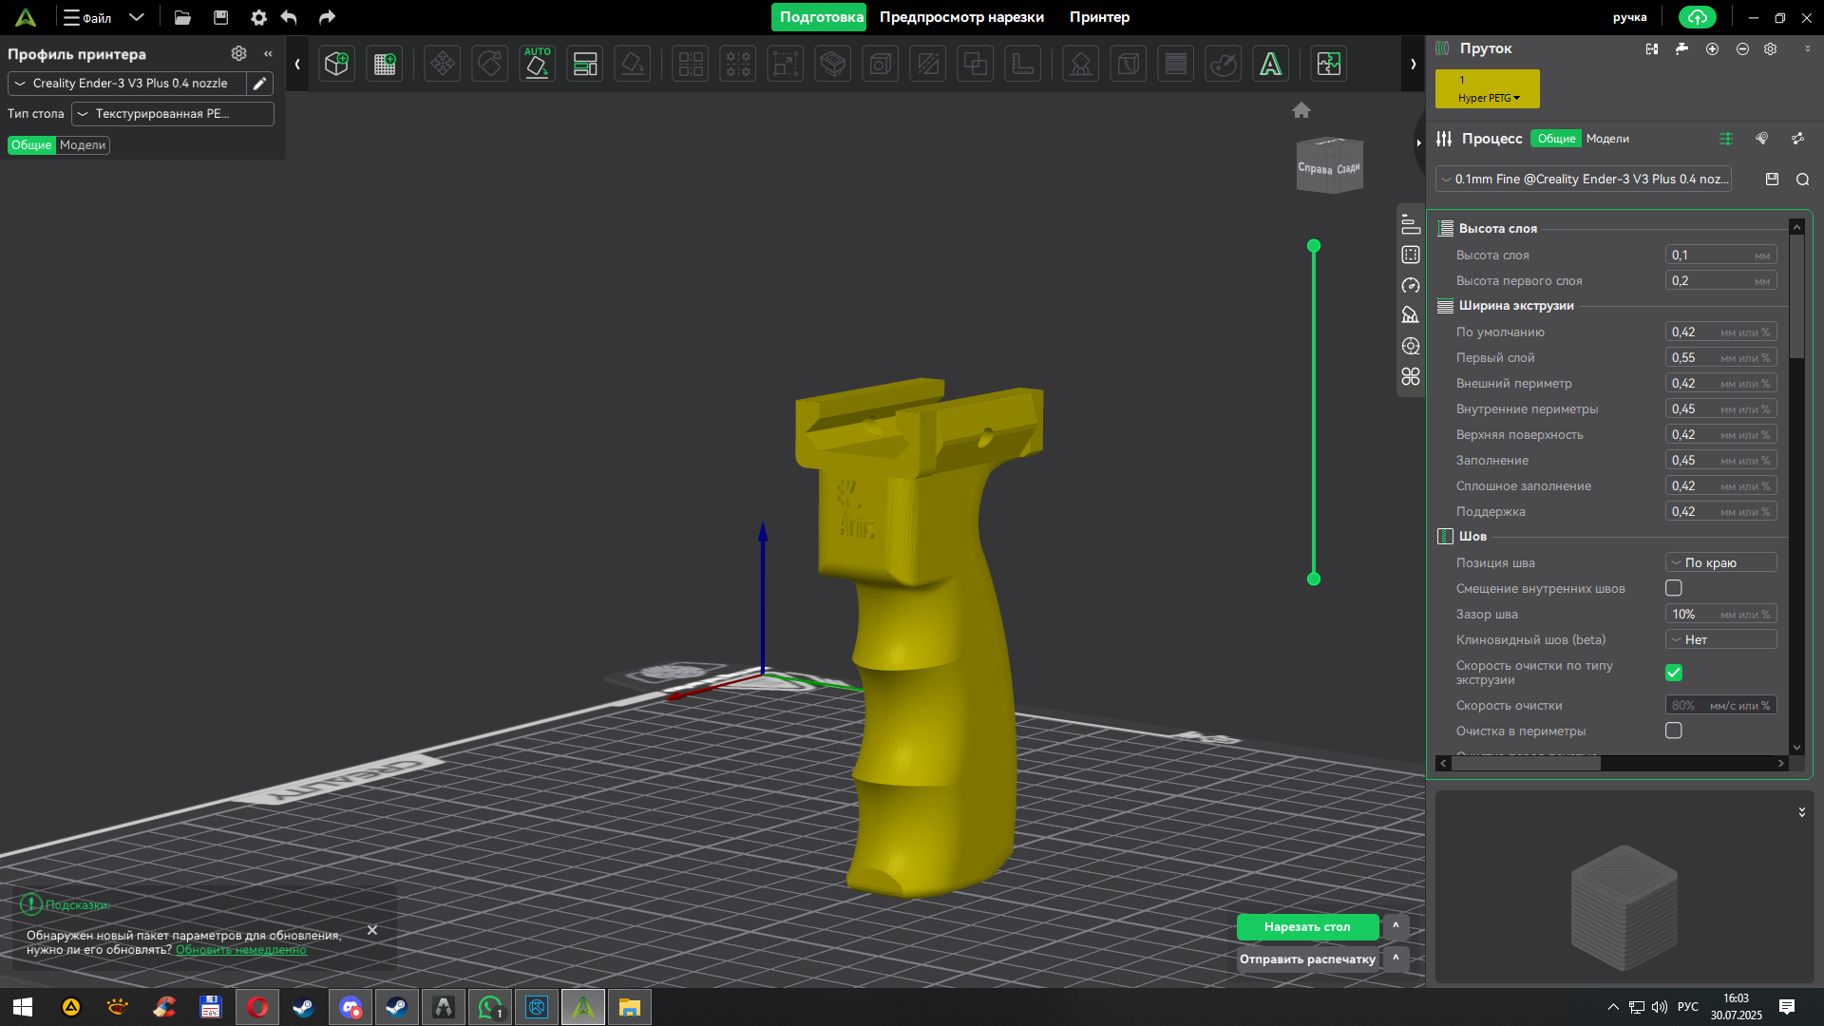
Task: Select the Measure ruler icon
Action: (x=1023, y=64)
